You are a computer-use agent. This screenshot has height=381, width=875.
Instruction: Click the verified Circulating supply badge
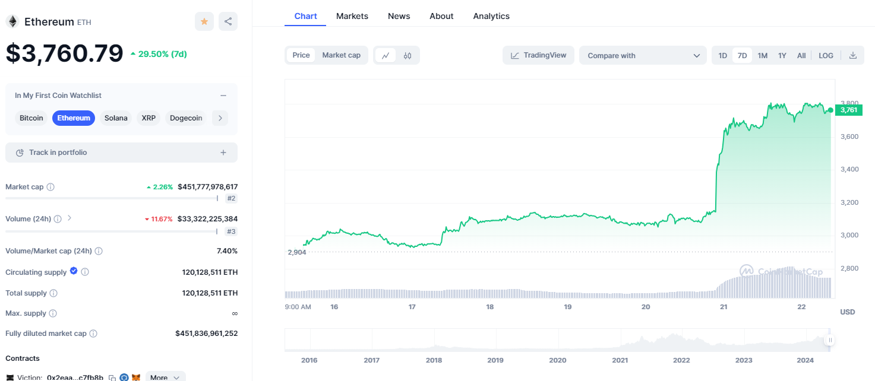click(74, 271)
